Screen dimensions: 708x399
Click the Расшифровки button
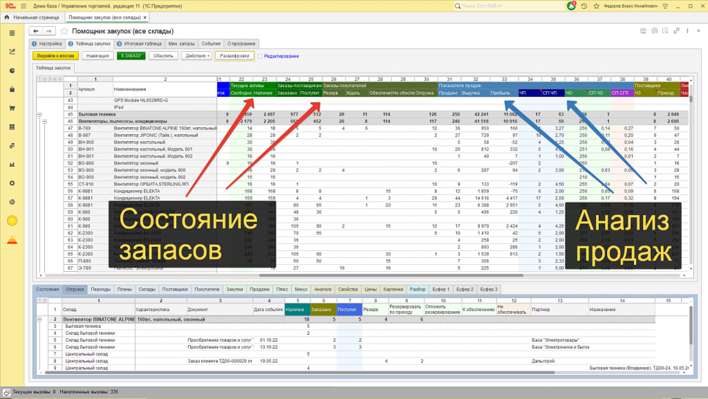234,56
